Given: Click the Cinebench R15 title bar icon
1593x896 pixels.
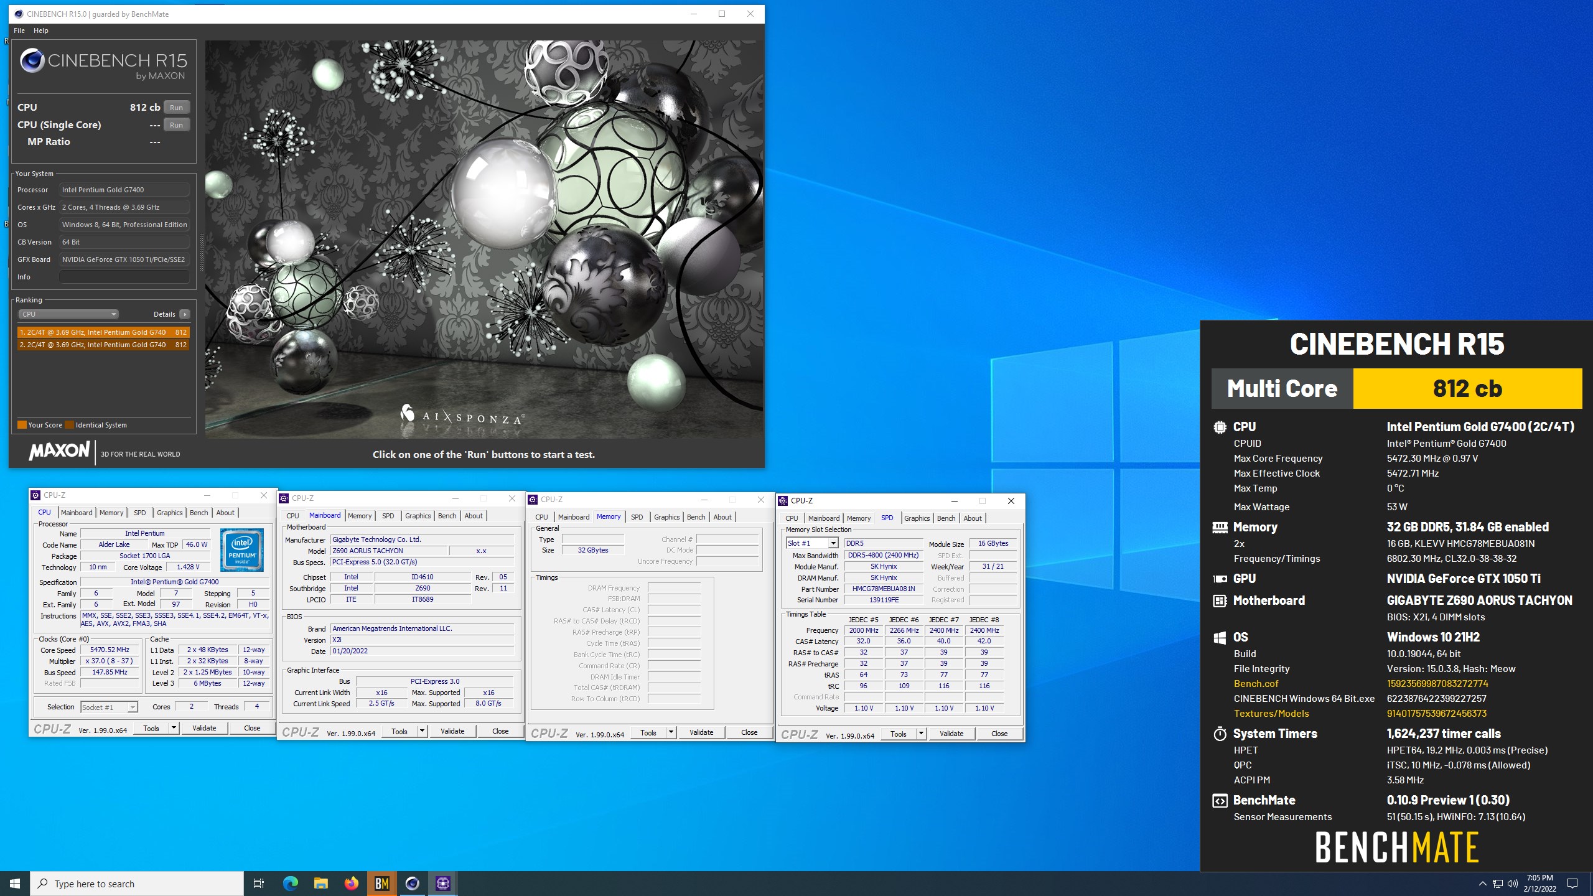Looking at the screenshot, I should 18,14.
